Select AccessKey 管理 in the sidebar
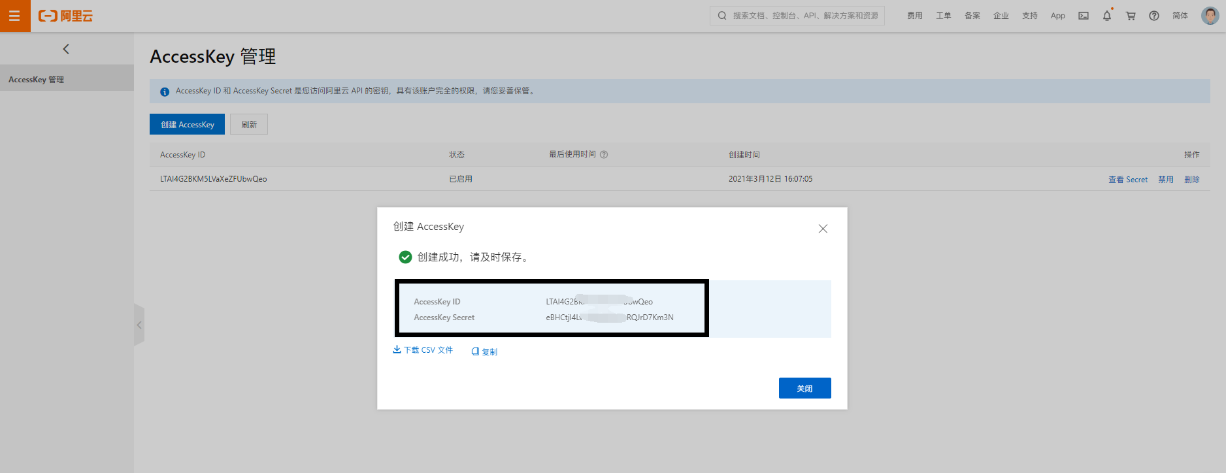Image resolution: width=1226 pixels, height=473 pixels. tap(67, 78)
